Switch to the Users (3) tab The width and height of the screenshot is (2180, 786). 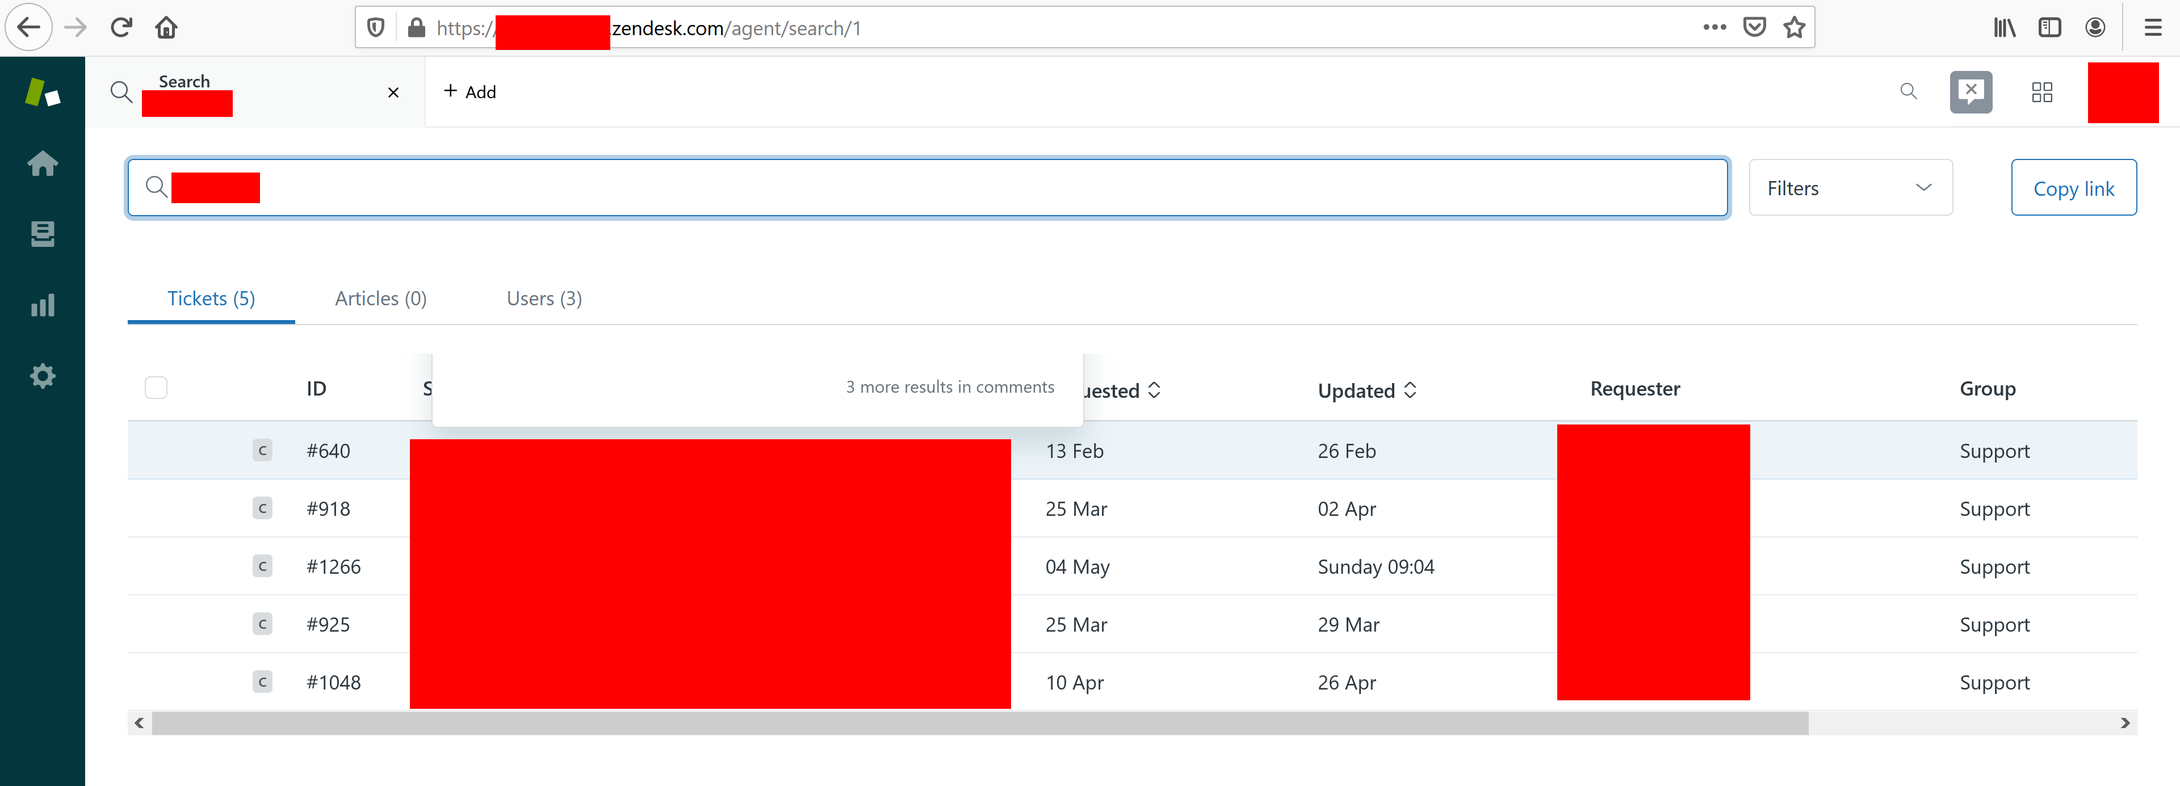543,299
